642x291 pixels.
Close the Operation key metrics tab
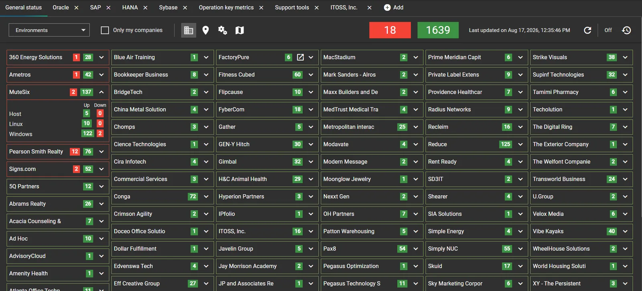(261, 8)
